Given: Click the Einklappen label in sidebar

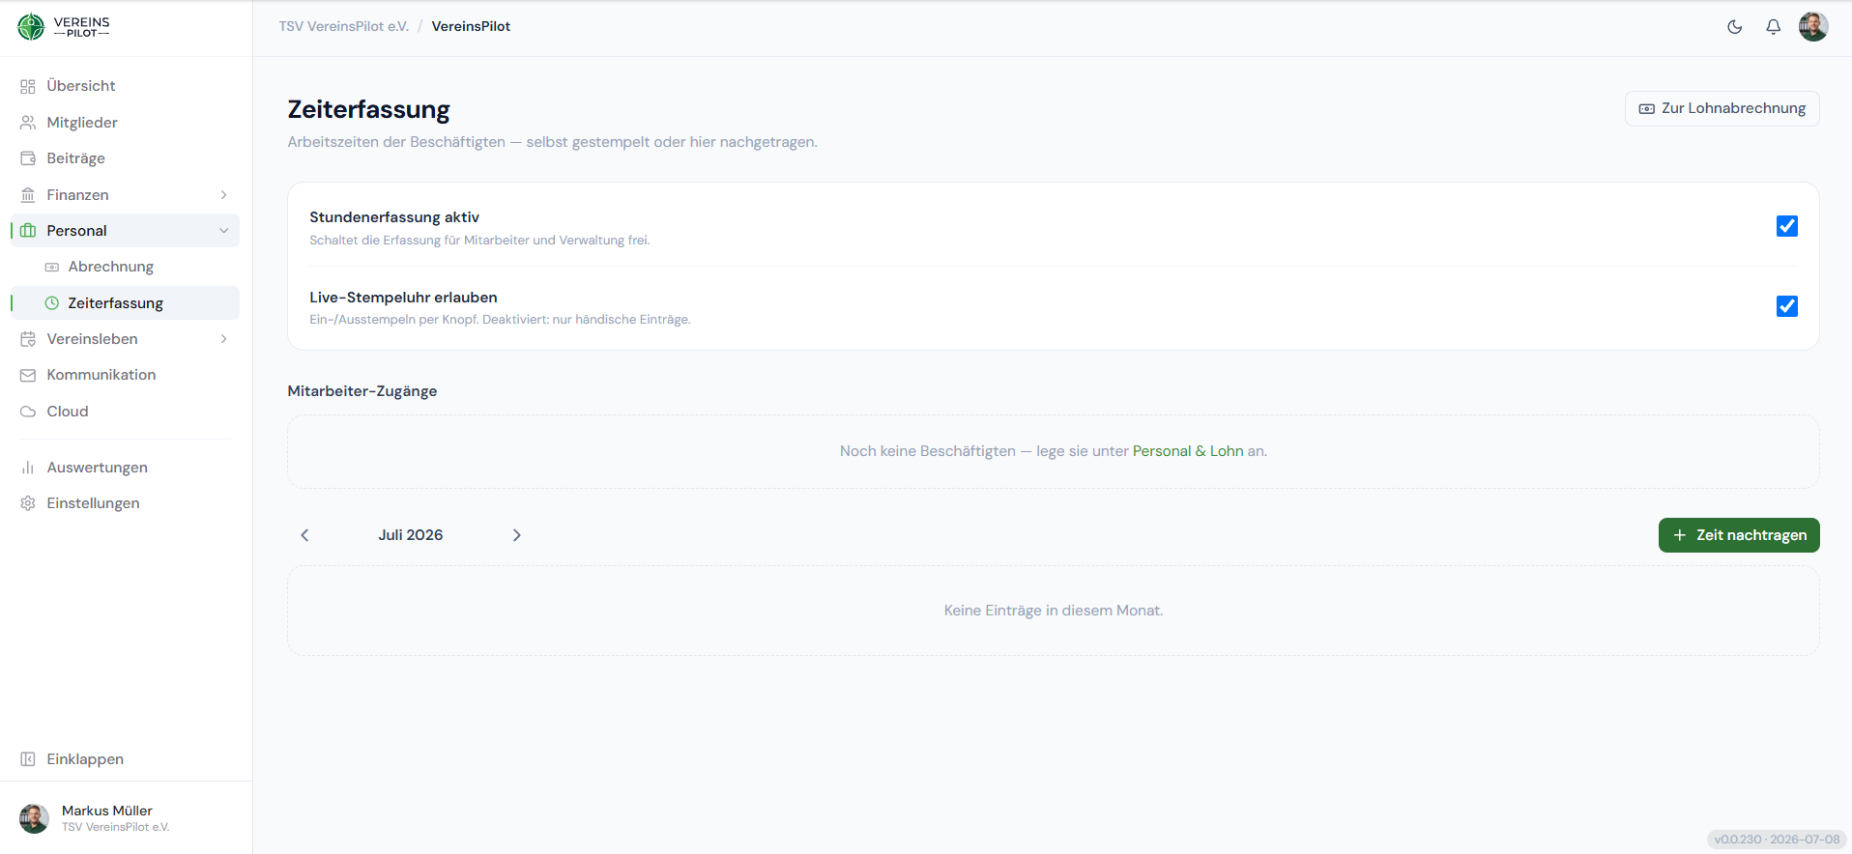Looking at the screenshot, I should [x=85, y=759].
